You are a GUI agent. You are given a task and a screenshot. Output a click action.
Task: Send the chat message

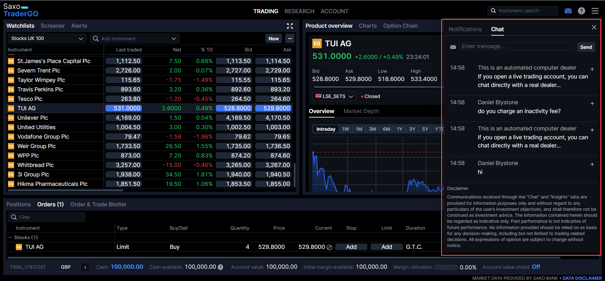(x=586, y=47)
